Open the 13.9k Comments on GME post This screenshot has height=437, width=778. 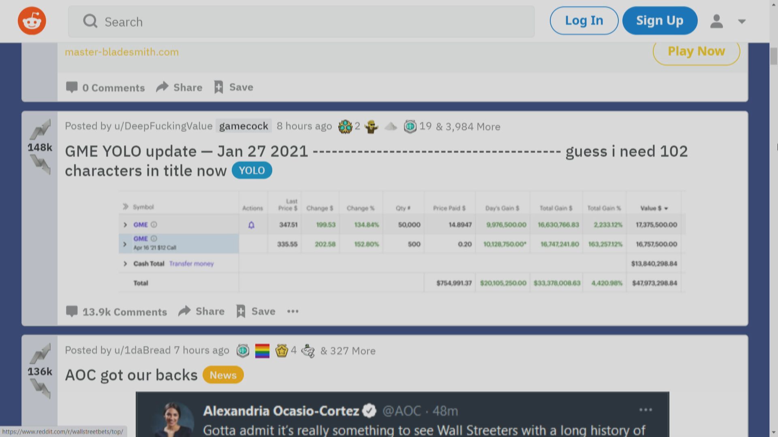[x=116, y=312]
